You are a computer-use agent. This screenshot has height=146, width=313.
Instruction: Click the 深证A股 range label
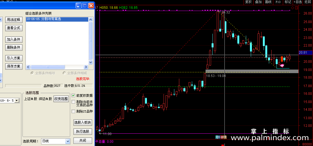click(45, 99)
